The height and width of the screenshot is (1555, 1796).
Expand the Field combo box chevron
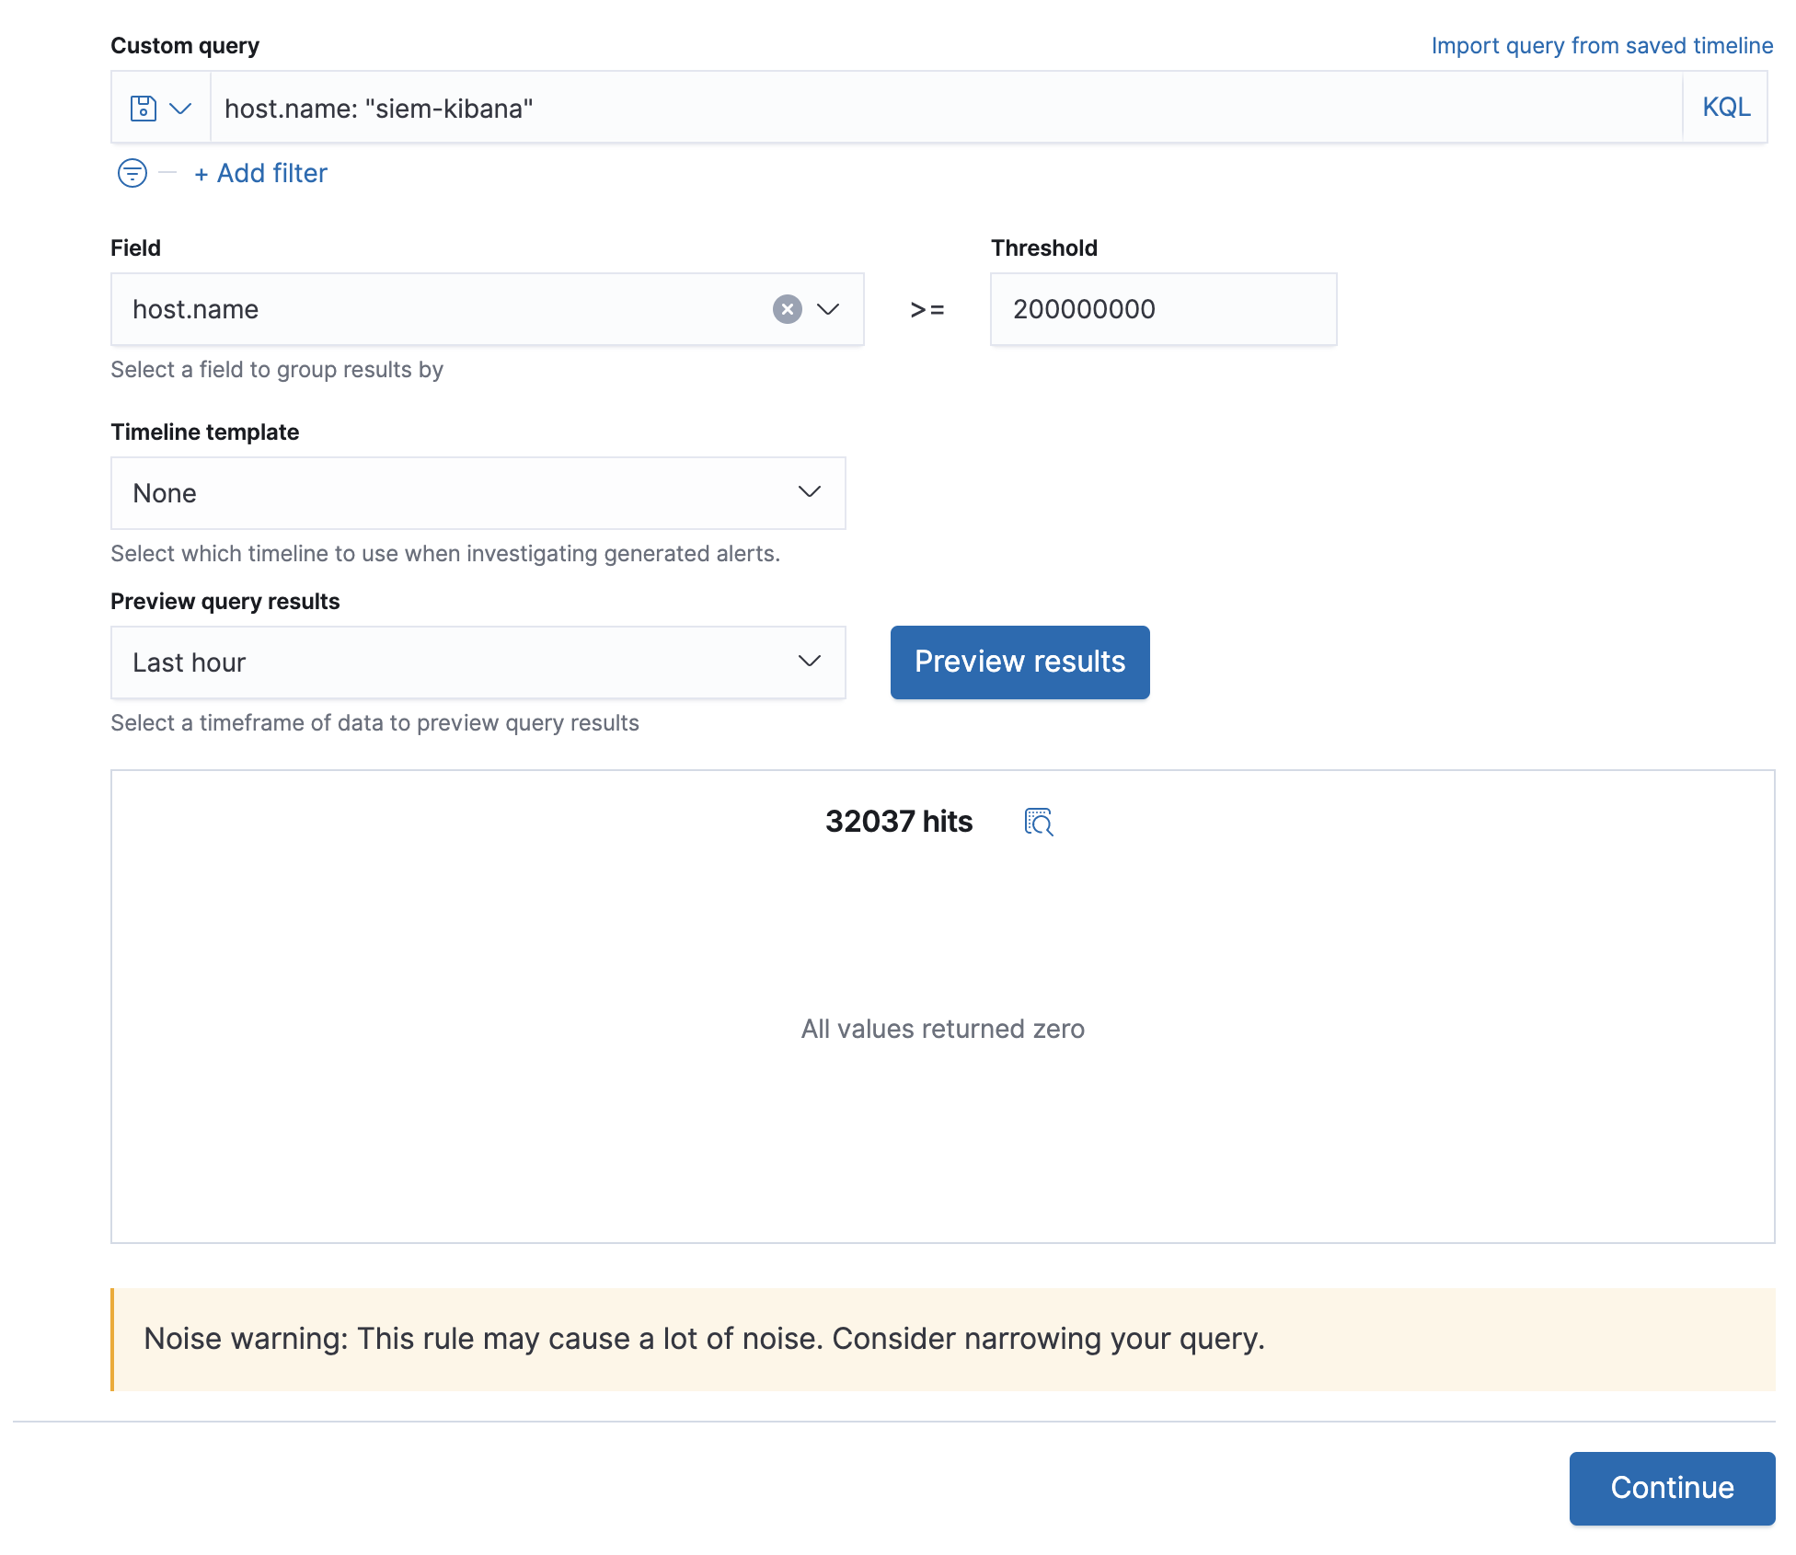[x=828, y=309]
